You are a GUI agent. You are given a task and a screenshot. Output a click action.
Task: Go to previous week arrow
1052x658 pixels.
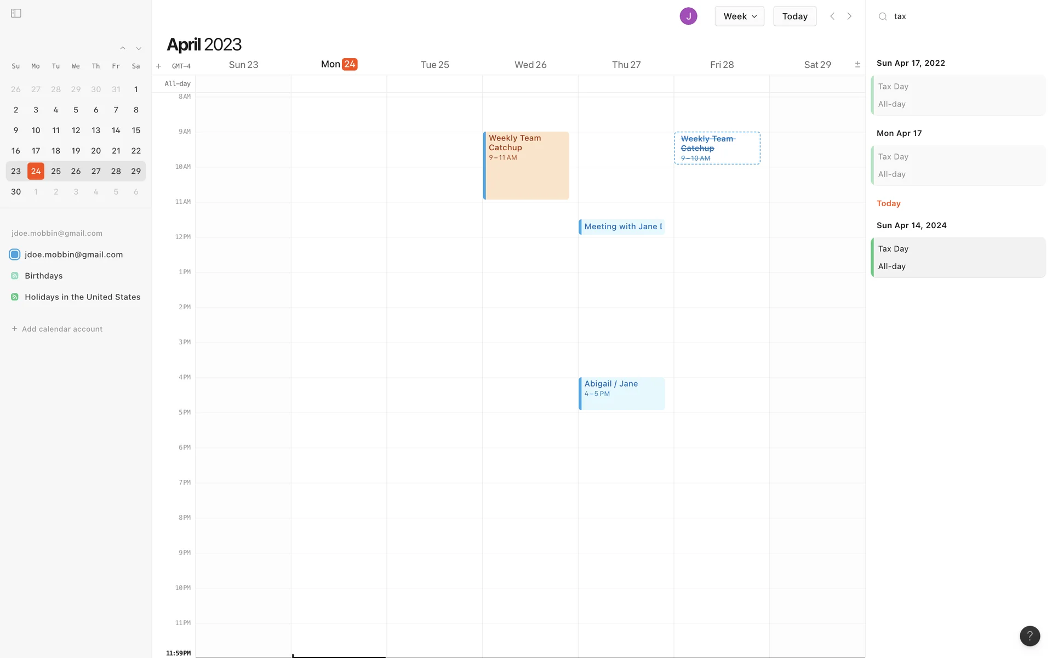tap(832, 16)
